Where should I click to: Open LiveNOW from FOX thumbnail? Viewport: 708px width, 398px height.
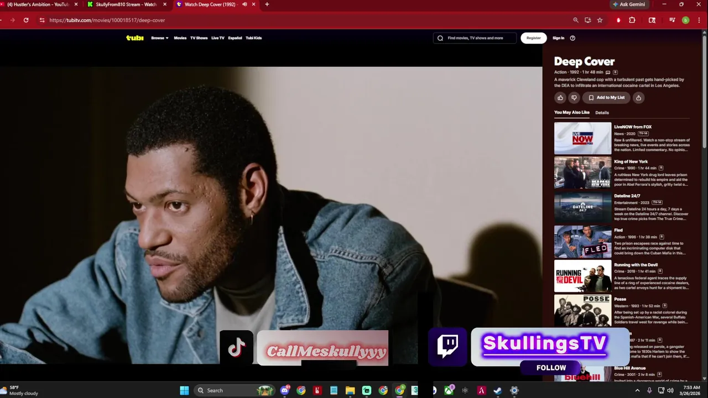click(x=582, y=138)
